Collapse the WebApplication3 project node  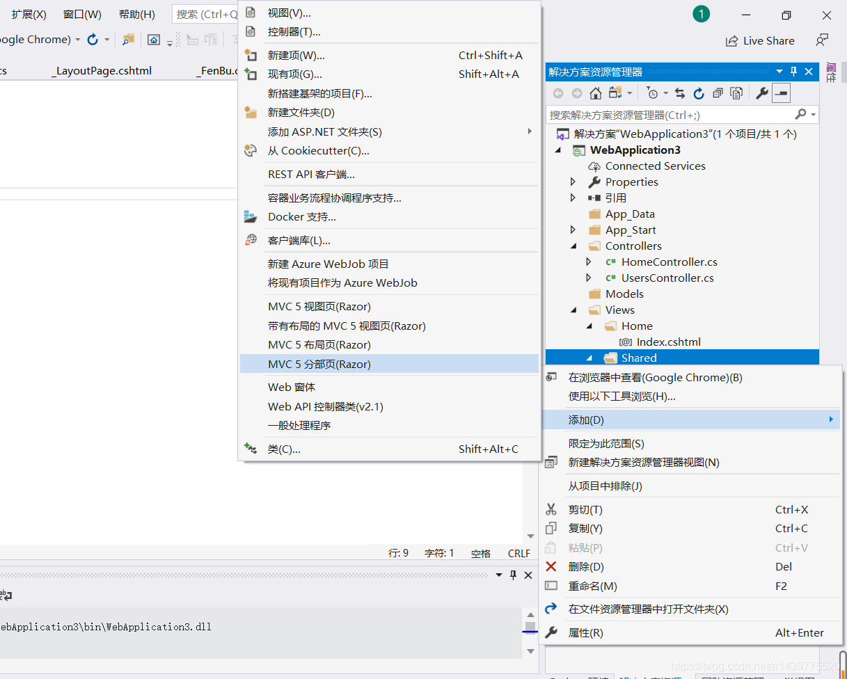tap(558, 150)
